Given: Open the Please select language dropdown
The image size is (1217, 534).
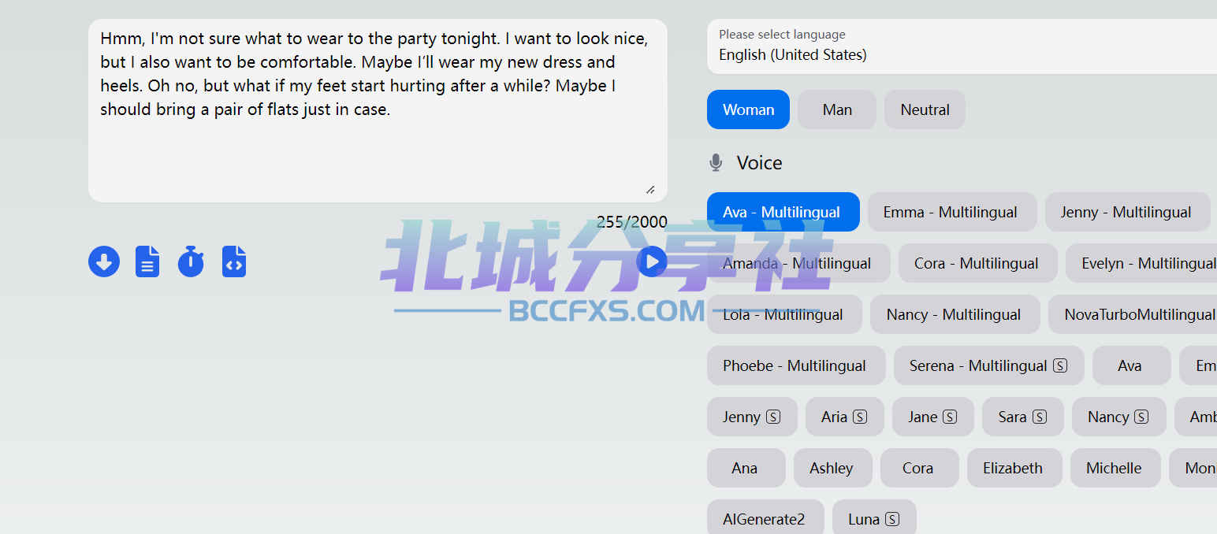Looking at the screenshot, I should 962,46.
